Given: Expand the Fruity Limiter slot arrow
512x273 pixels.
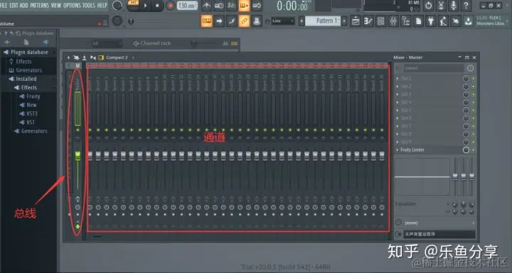Looking at the screenshot, I should click(x=398, y=150).
